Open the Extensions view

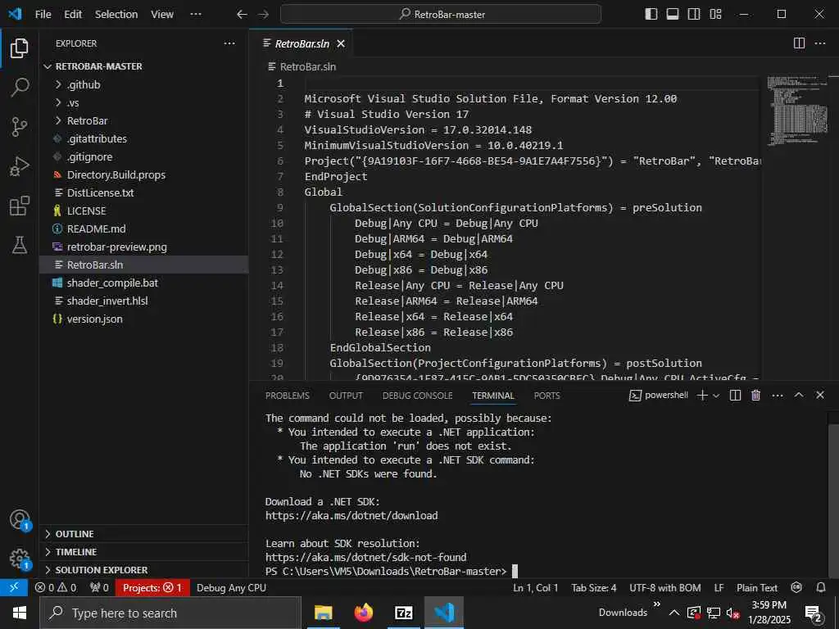point(20,206)
